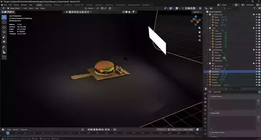Open the Particles properties tab icon
261x140 pixels.
(205, 126)
